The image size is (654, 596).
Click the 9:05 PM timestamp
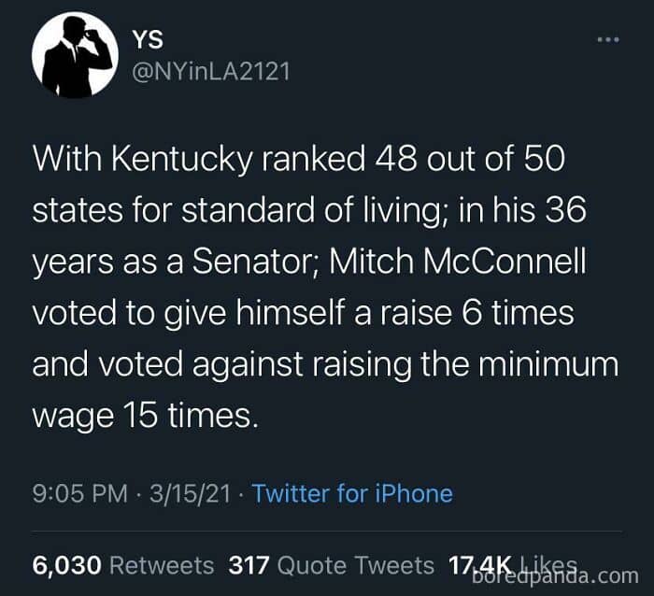[x=78, y=493]
